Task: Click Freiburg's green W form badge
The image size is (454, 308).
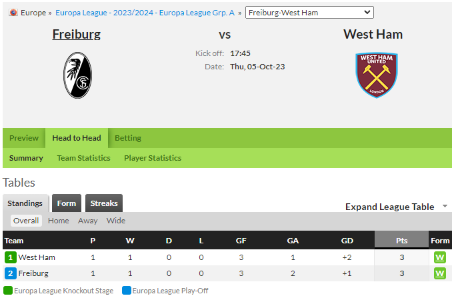Action: pos(439,273)
